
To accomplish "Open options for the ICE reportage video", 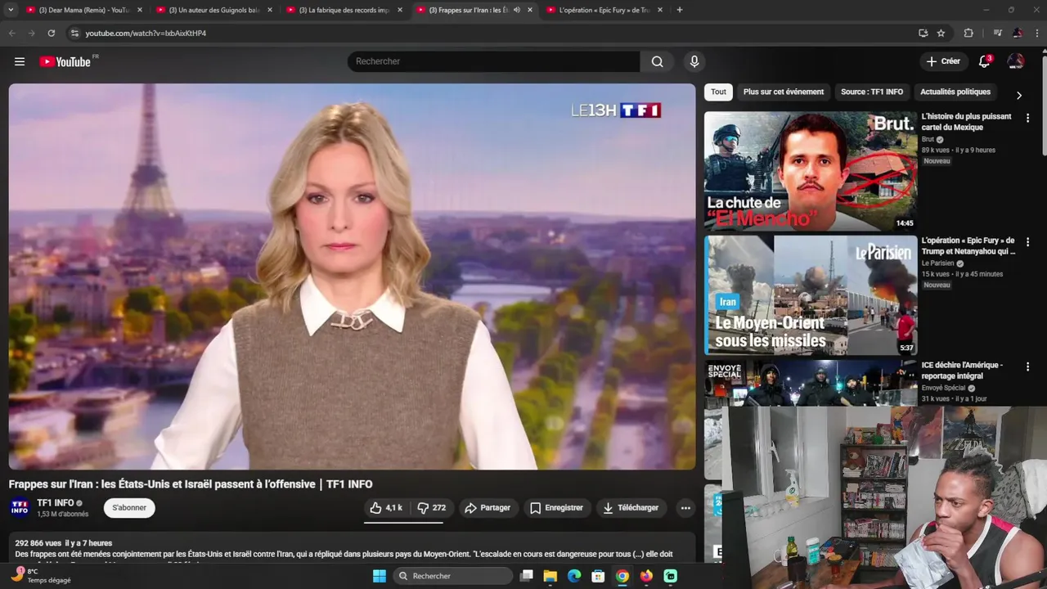I will pos(1027,366).
